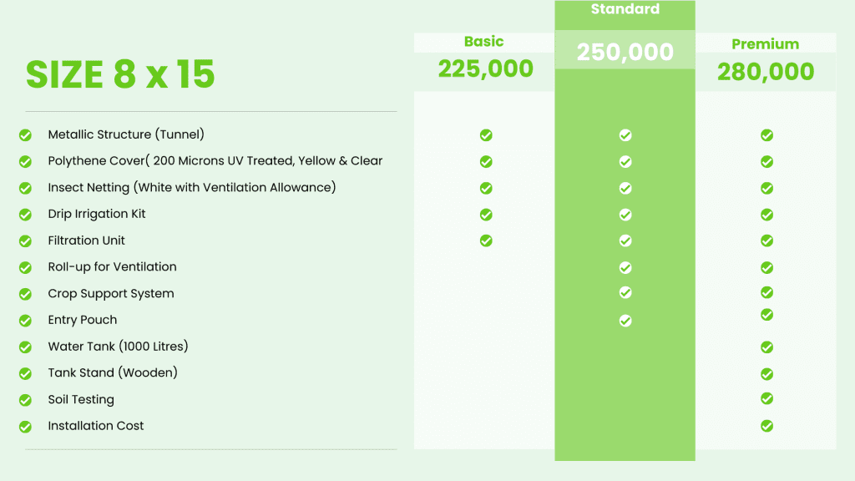Select the Premium plan heading
855x481 pixels.
tap(765, 44)
